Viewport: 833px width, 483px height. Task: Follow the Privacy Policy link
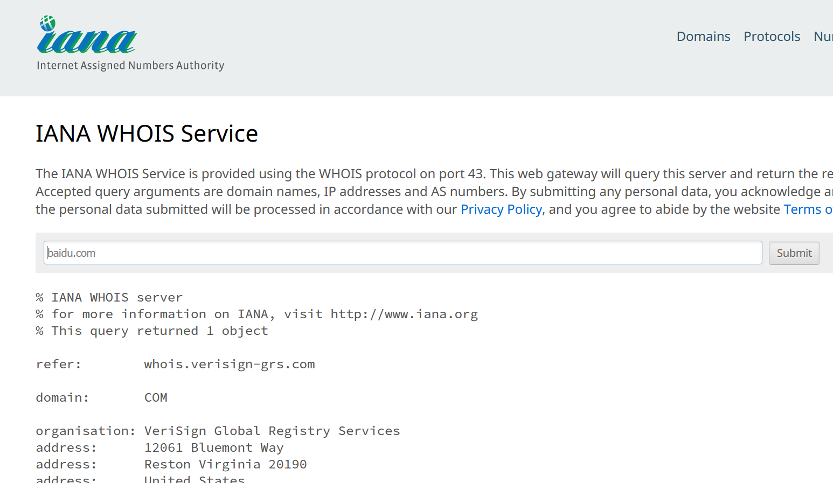coord(501,209)
